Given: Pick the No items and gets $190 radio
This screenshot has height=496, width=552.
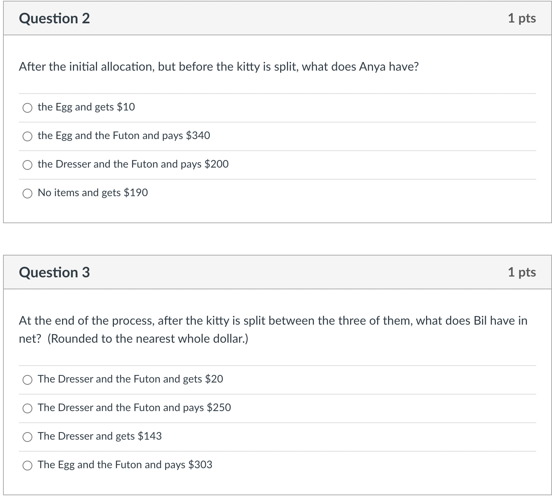Looking at the screenshot, I should click(x=27, y=194).
